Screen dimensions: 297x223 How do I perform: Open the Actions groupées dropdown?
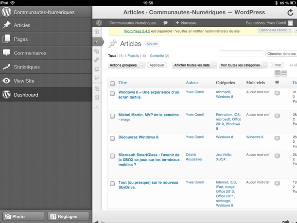click(x=126, y=65)
